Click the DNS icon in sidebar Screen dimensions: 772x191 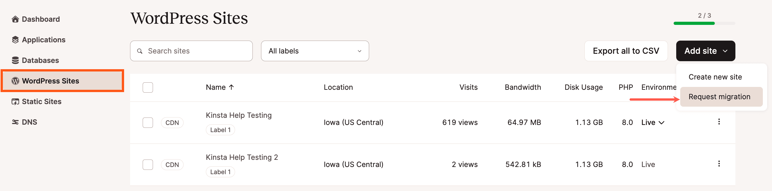click(15, 122)
